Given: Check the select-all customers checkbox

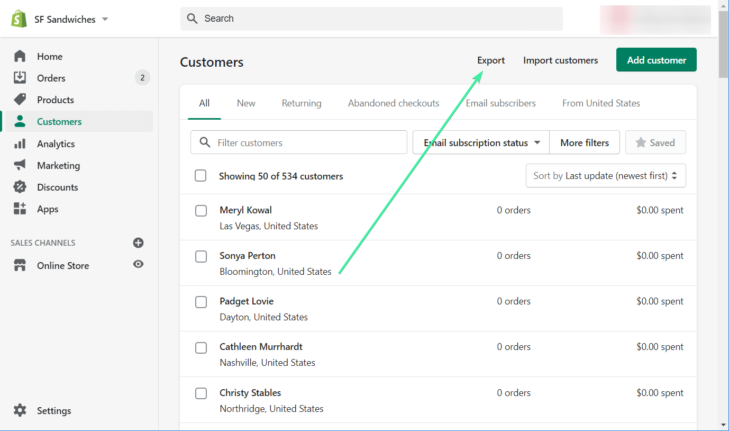Looking at the screenshot, I should [201, 175].
